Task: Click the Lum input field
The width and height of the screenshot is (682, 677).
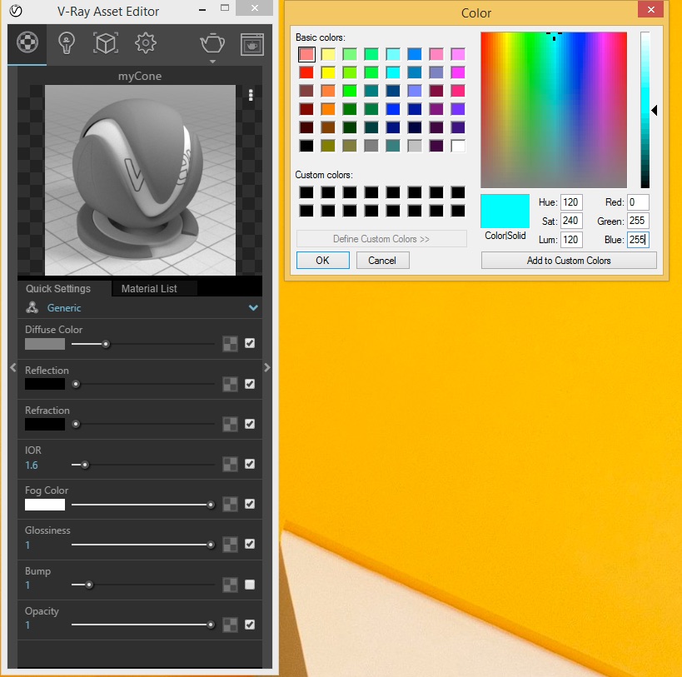Action: click(x=571, y=240)
